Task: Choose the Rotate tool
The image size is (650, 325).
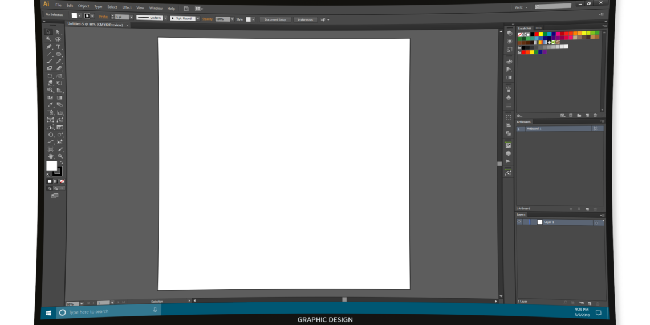Action: pyautogui.click(x=50, y=76)
